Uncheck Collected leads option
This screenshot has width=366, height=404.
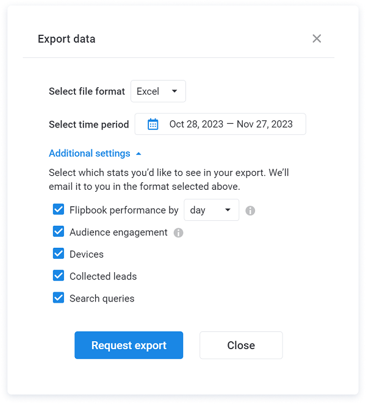59,275
